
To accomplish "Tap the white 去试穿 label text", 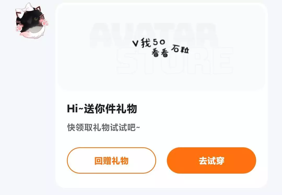I will pyautogui.click(x=211, y=161).
